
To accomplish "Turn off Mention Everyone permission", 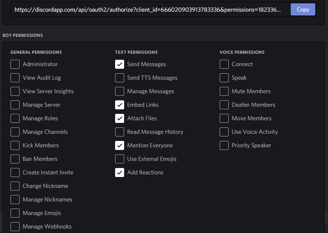I will 120,145.
